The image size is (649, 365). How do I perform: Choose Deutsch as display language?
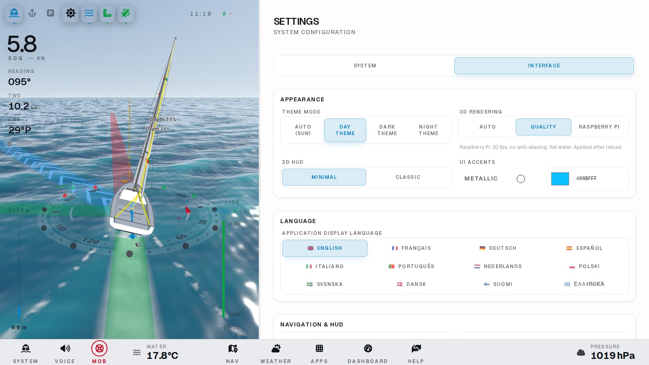pyautogui.click(x=498, y=248)
